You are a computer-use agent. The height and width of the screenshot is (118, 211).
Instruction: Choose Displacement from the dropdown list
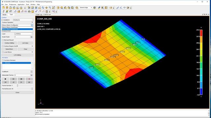(17, 31)
